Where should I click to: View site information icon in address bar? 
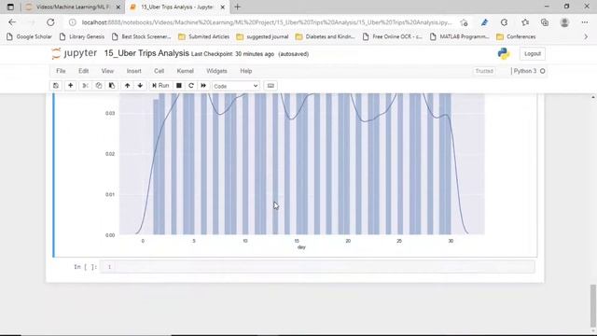73,22
